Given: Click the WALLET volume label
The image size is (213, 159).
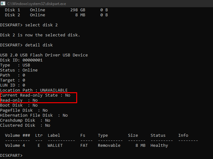Looking at the screenshot, I should 55,146.
